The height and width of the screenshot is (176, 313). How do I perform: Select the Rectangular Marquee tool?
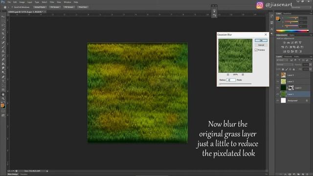(x=3, y=21)
